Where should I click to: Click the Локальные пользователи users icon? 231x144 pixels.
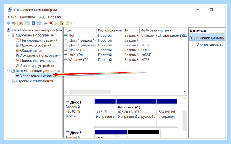pyautogui.click(x=18, y=55)
